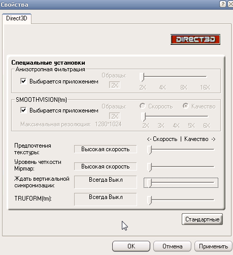Click the 16X mark on anisotropic slider
Image resolution: width=233 pixels, height=255 pixels.
click(x=205, y=88)
